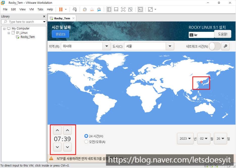Select the 오전/오후(A) radio button
The height and width of the screenshot is (168, 236).
click(x=86, y=142)
